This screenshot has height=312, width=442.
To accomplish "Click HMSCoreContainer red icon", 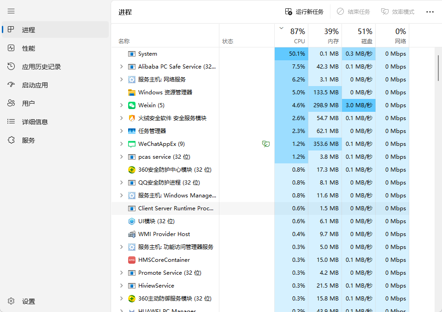I will pos(132,260).
